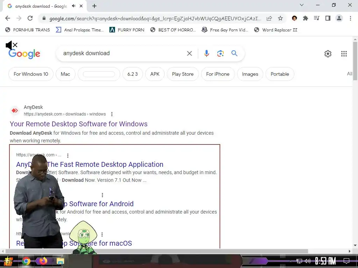Launch Firefox from the taskbar
This screenshot has width=358, height=268.
(x=43, y=261)
